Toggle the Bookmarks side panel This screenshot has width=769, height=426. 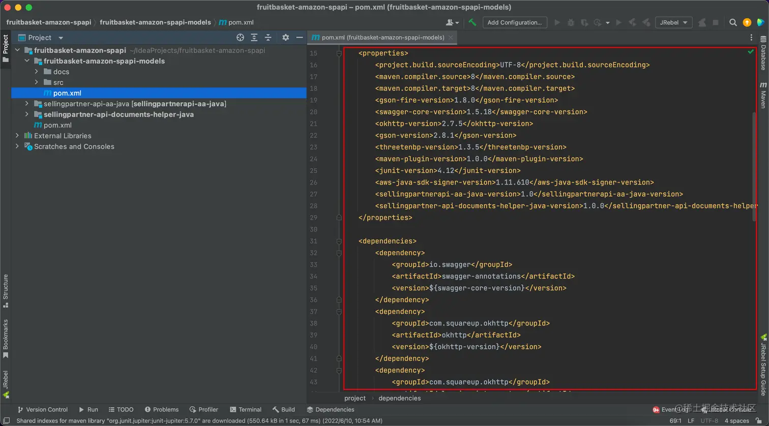(x=6, y=338)
